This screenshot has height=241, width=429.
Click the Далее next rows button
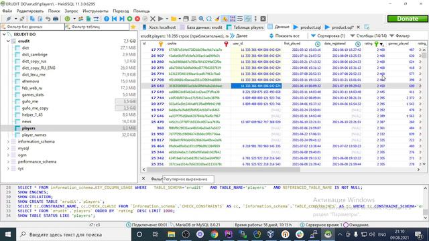click(239, 35)
